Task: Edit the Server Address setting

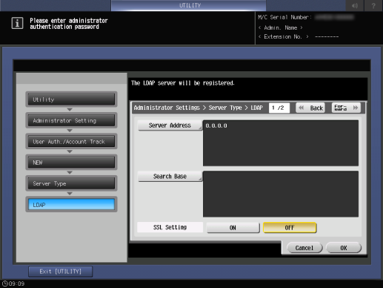Action: (170, 125)
